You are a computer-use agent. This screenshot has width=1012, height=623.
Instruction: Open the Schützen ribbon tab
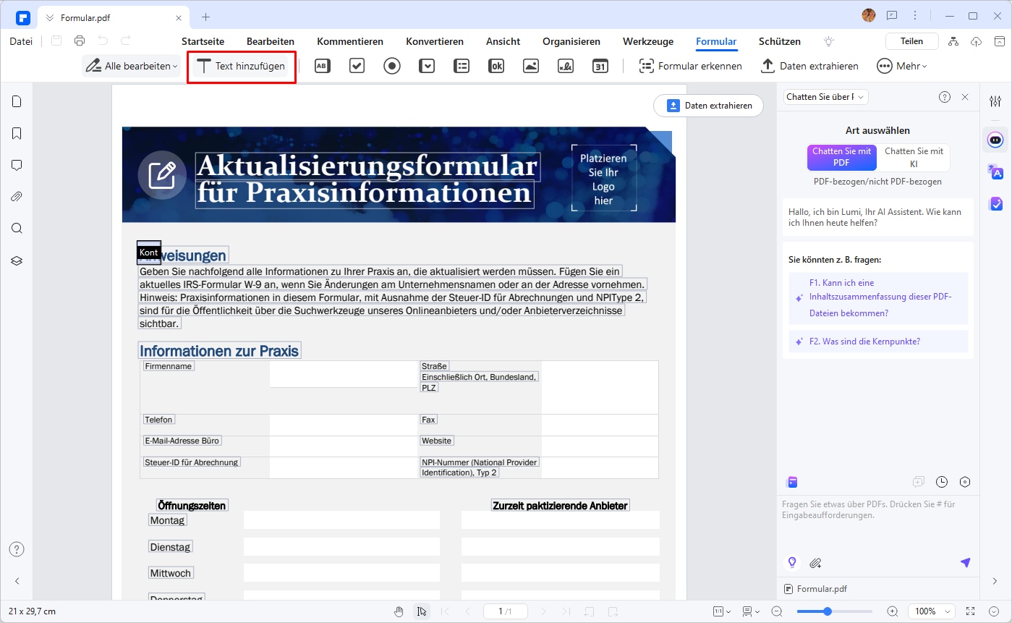[x=780, y=42]
